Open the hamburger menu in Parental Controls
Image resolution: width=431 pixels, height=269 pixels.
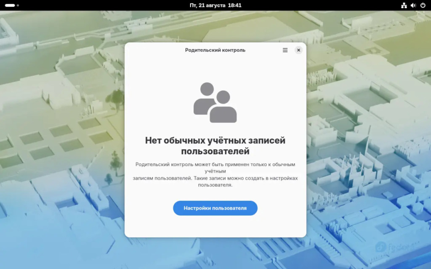[x=285, y=50]
